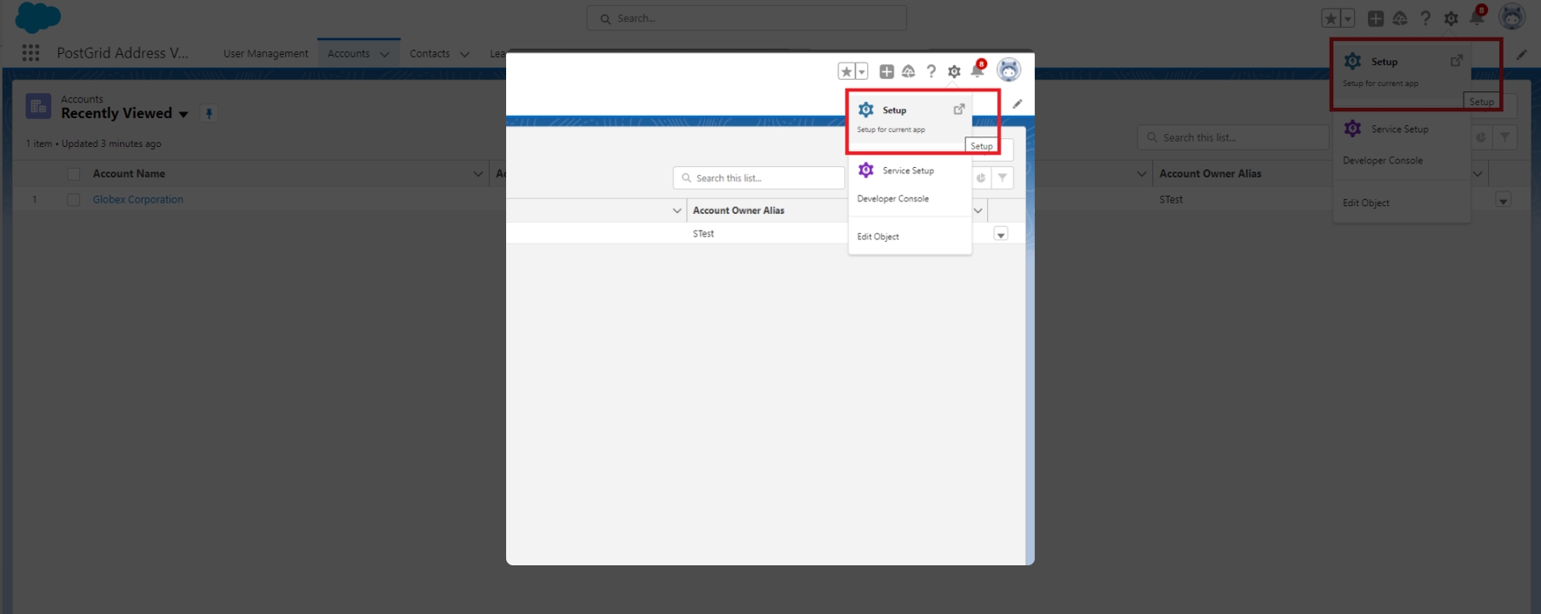Select Service Setup in the bright center popup
Image resolution: width=1541 pixels, height=614 pixels.
coord(907,170)
